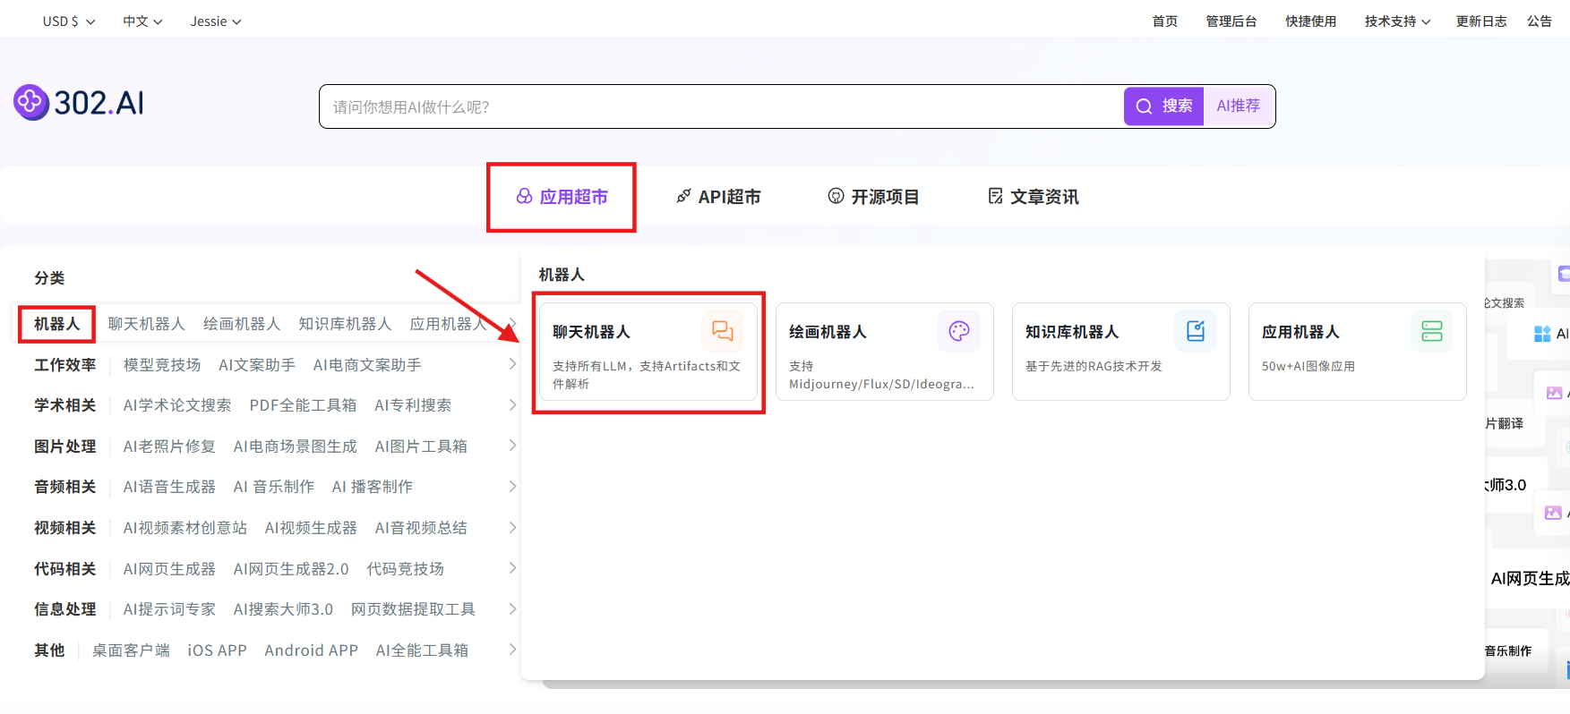This screenshot has height=714, width=1570.
Task: Expand the 代码相关 category row arrow
Action: [512, 568]
